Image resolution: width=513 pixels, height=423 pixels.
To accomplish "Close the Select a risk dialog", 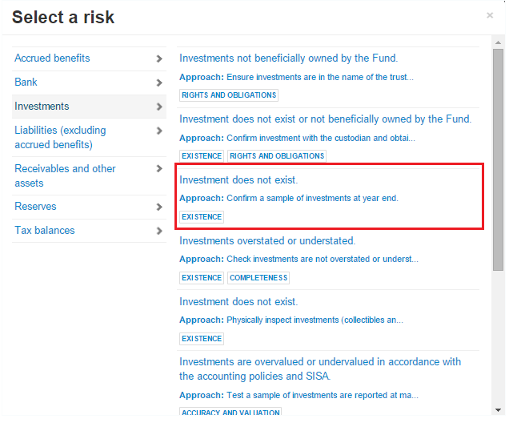I will pyautogui.click(x=490, y=15).
